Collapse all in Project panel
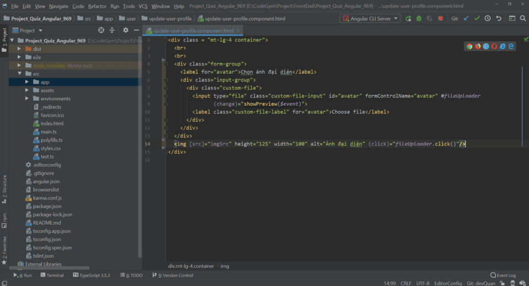529x286 pixels. [112, 30]
